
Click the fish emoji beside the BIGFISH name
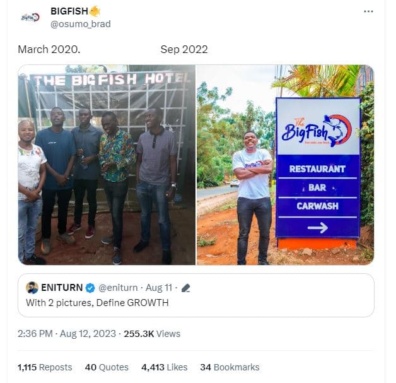pyautogui.click(x=95, y=11)
